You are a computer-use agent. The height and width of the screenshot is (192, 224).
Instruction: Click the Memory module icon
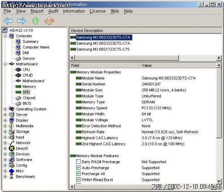pyautogui.click(x=18, y=86)
